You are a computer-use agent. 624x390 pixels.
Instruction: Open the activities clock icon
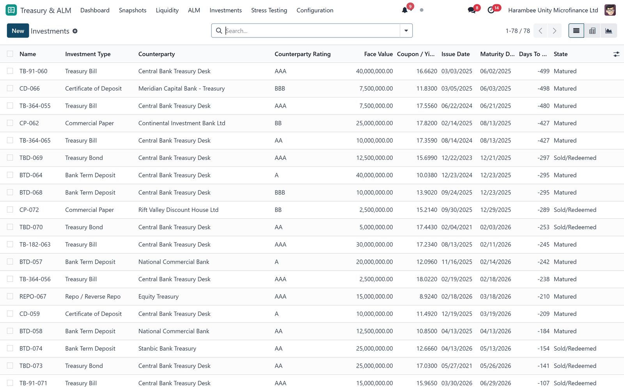click(x=491, y=10)
